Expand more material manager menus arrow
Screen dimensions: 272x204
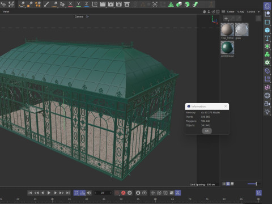coord(259,12)
